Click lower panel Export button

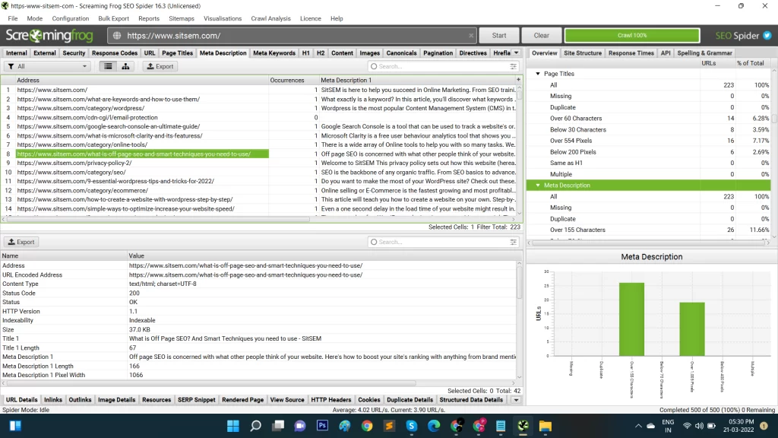click(x=21, y=242)
